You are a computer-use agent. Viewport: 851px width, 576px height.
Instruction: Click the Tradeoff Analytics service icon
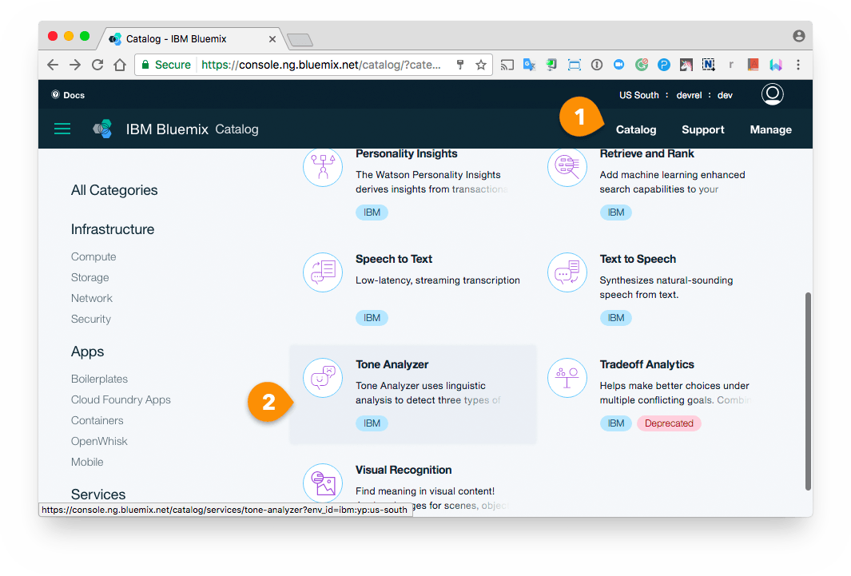pyautogui.click(x=567, y=378)
